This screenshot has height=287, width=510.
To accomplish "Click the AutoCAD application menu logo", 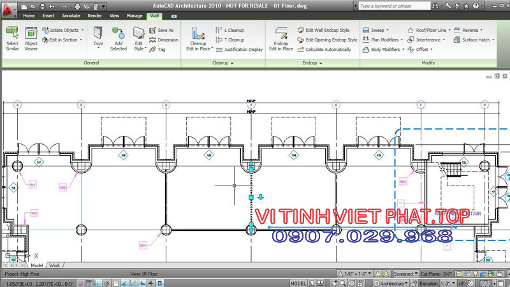I will [x=9, y=6].
